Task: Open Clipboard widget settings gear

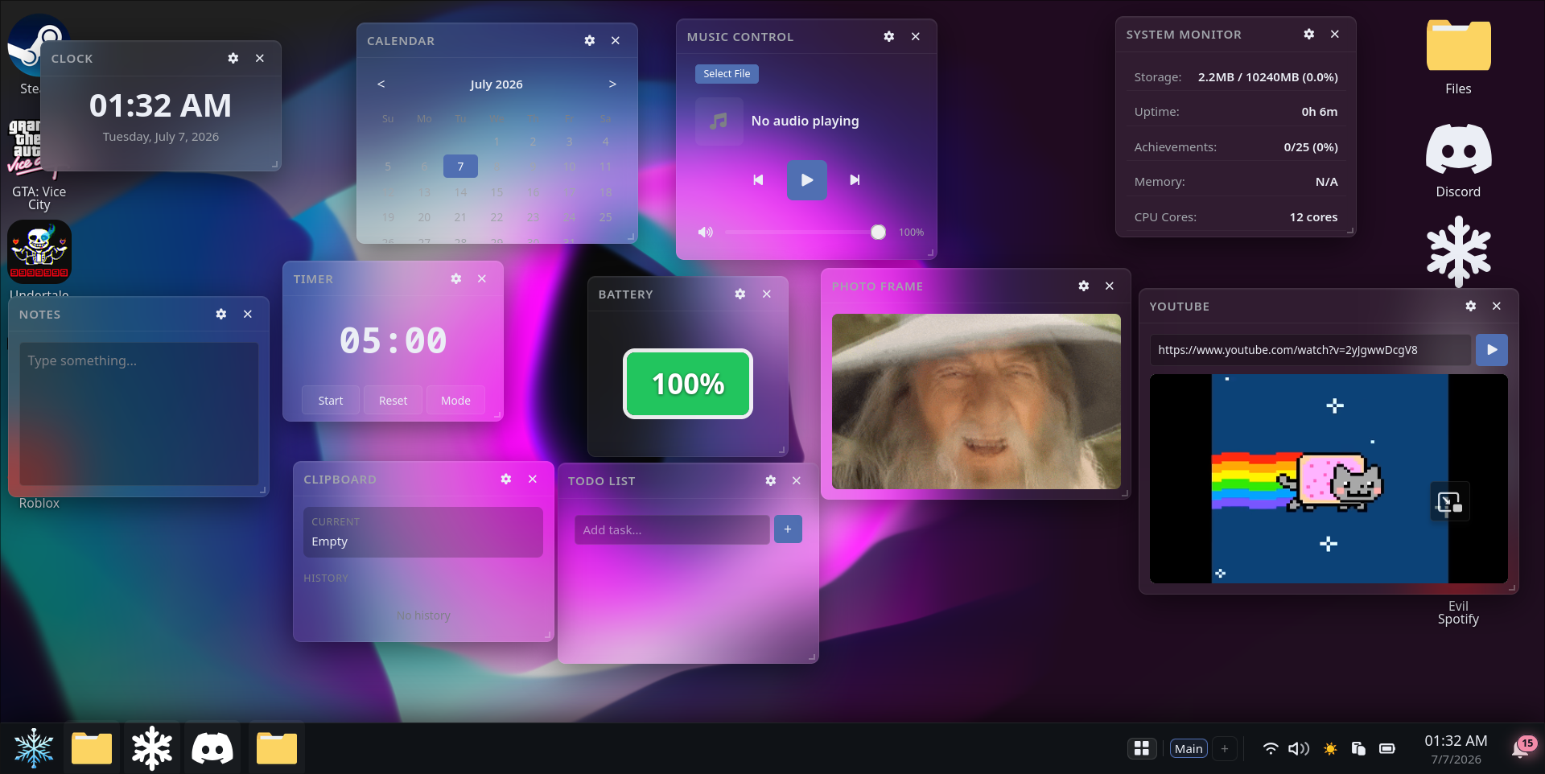Action: [x=506, y=480]
